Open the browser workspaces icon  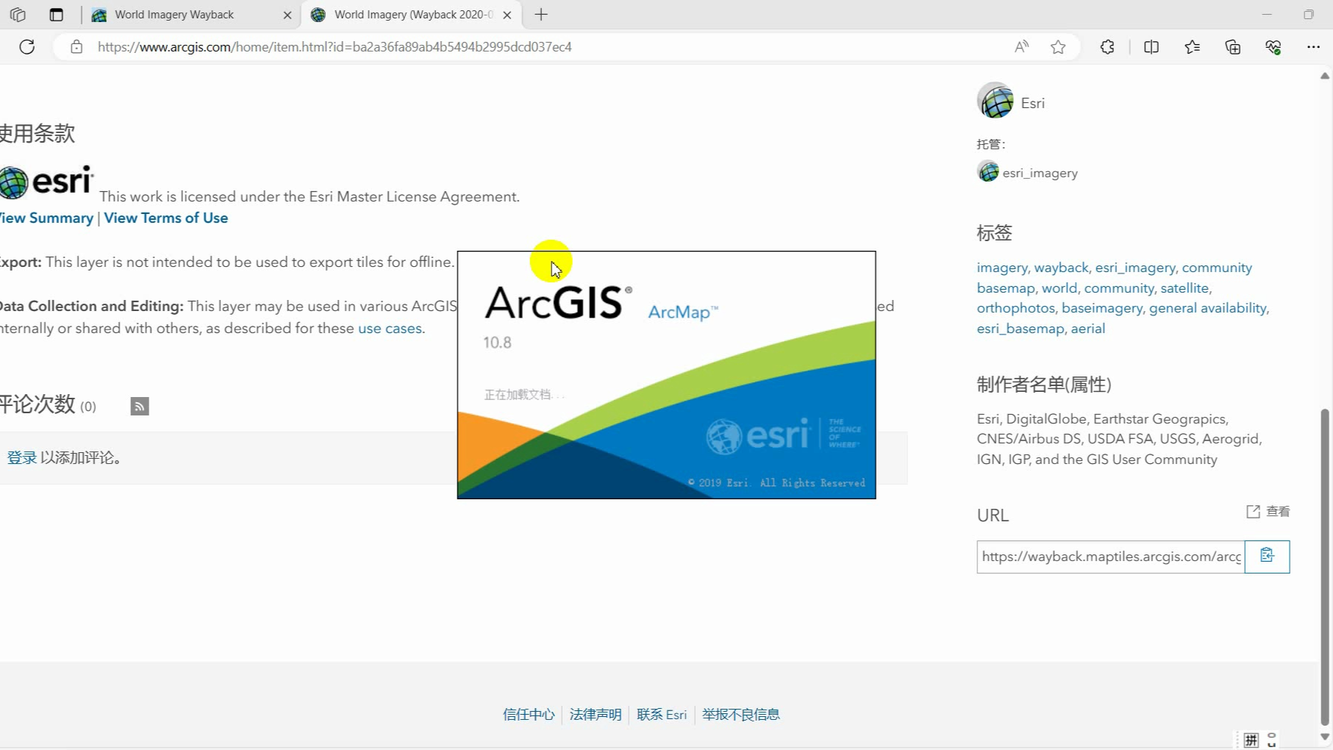coord(18,15)
